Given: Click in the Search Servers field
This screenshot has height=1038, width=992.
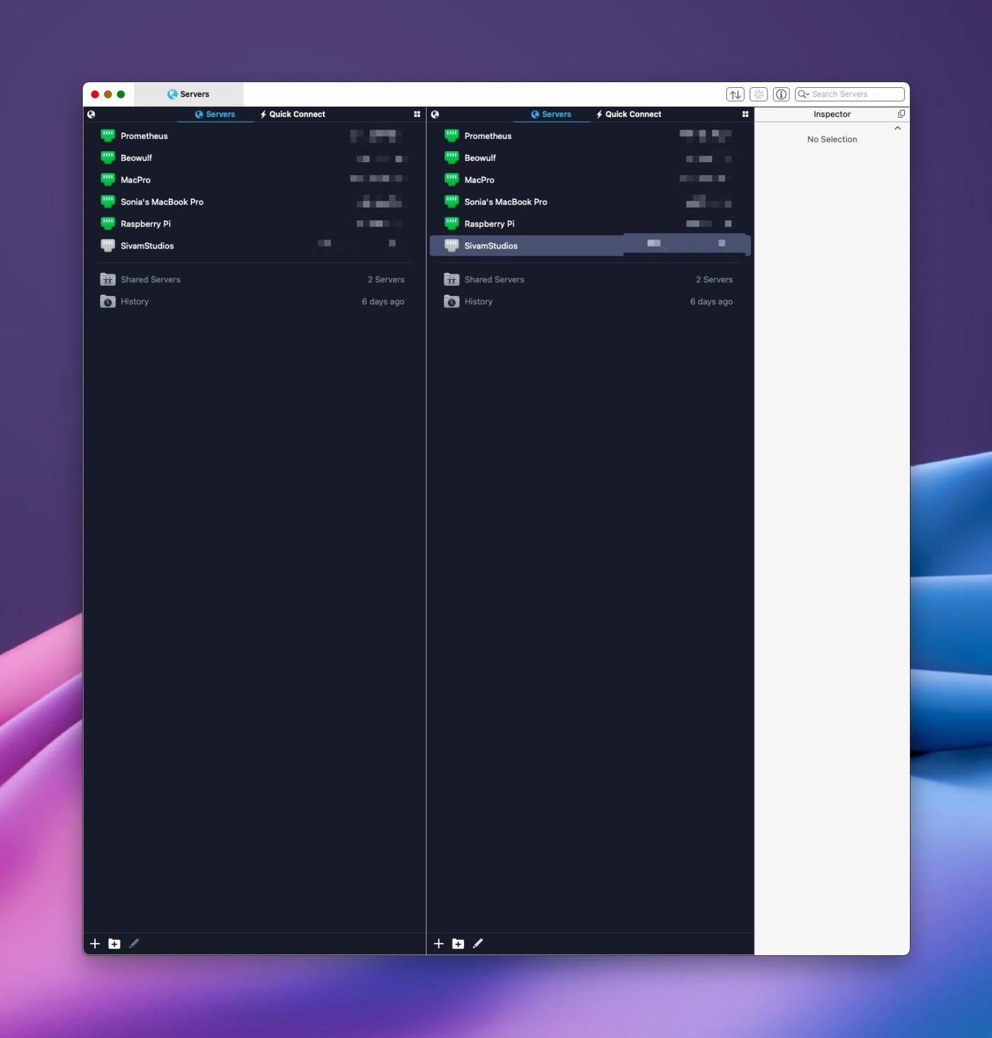Looking at the screenshot, I should (x=855, y=94).
